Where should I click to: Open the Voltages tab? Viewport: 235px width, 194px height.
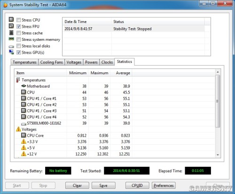coord(74,62)
